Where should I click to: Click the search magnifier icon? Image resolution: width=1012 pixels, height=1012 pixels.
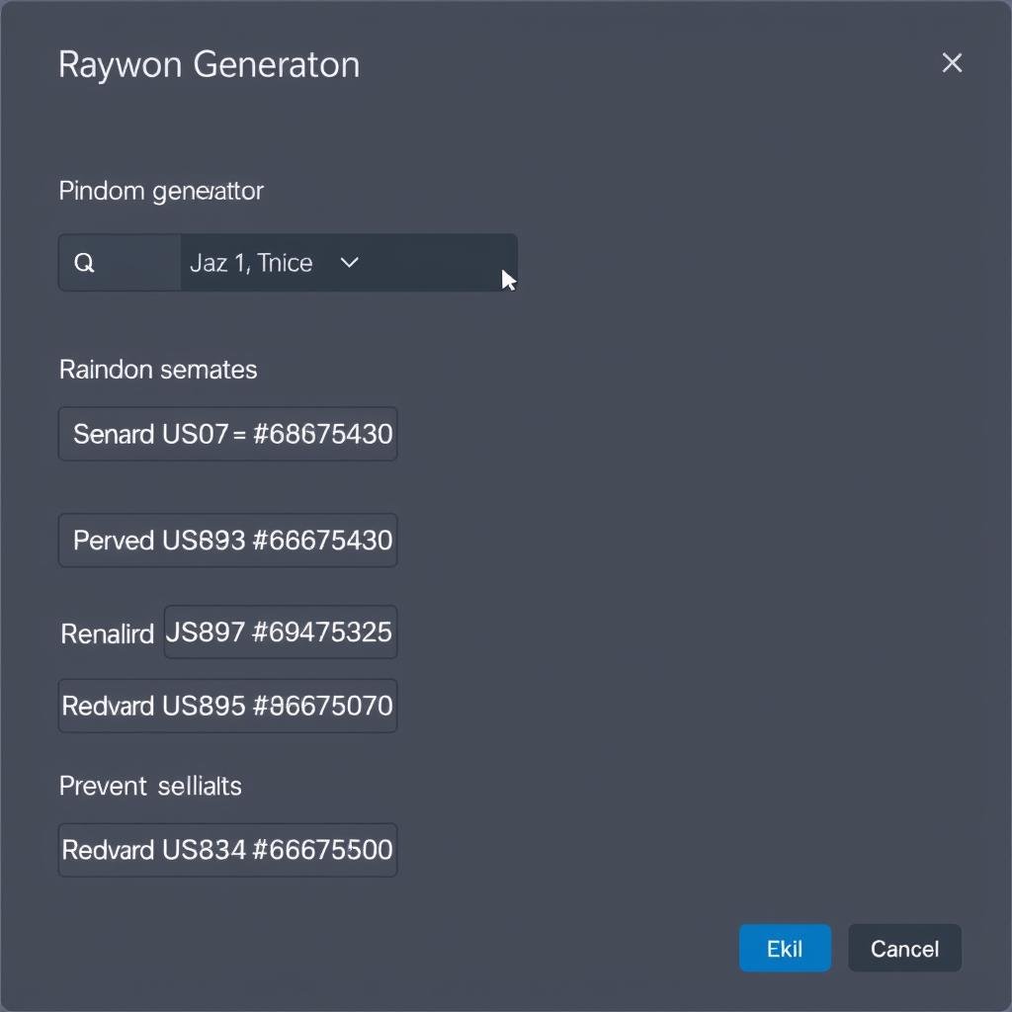[x=83, y=262]
